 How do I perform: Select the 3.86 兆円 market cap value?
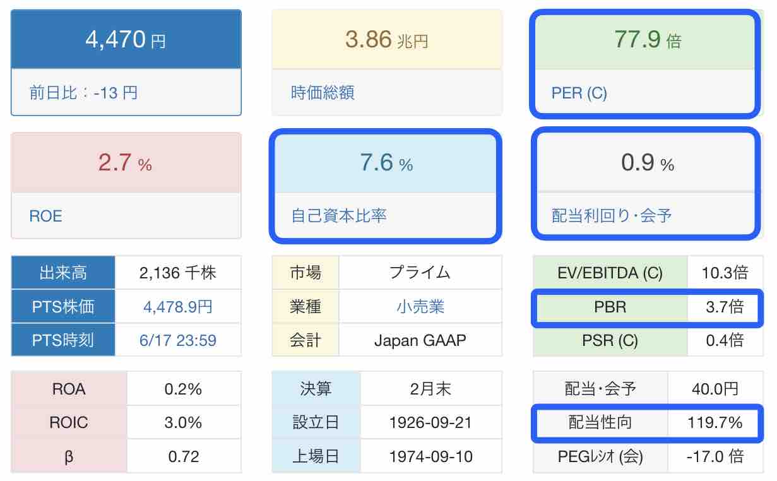click(x=387, y=40)
